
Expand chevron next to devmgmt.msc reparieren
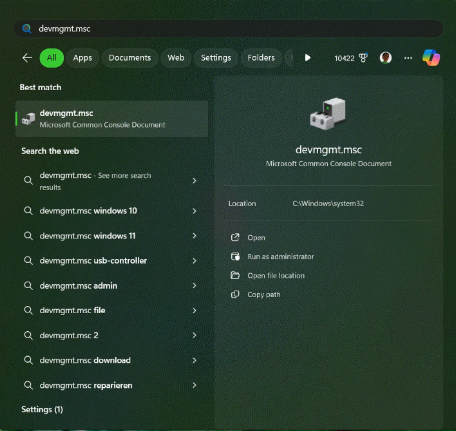[x=195, y=385]
